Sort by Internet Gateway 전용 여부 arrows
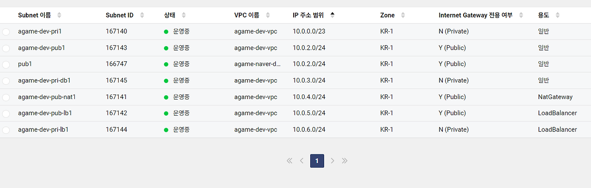 (521, 15)
